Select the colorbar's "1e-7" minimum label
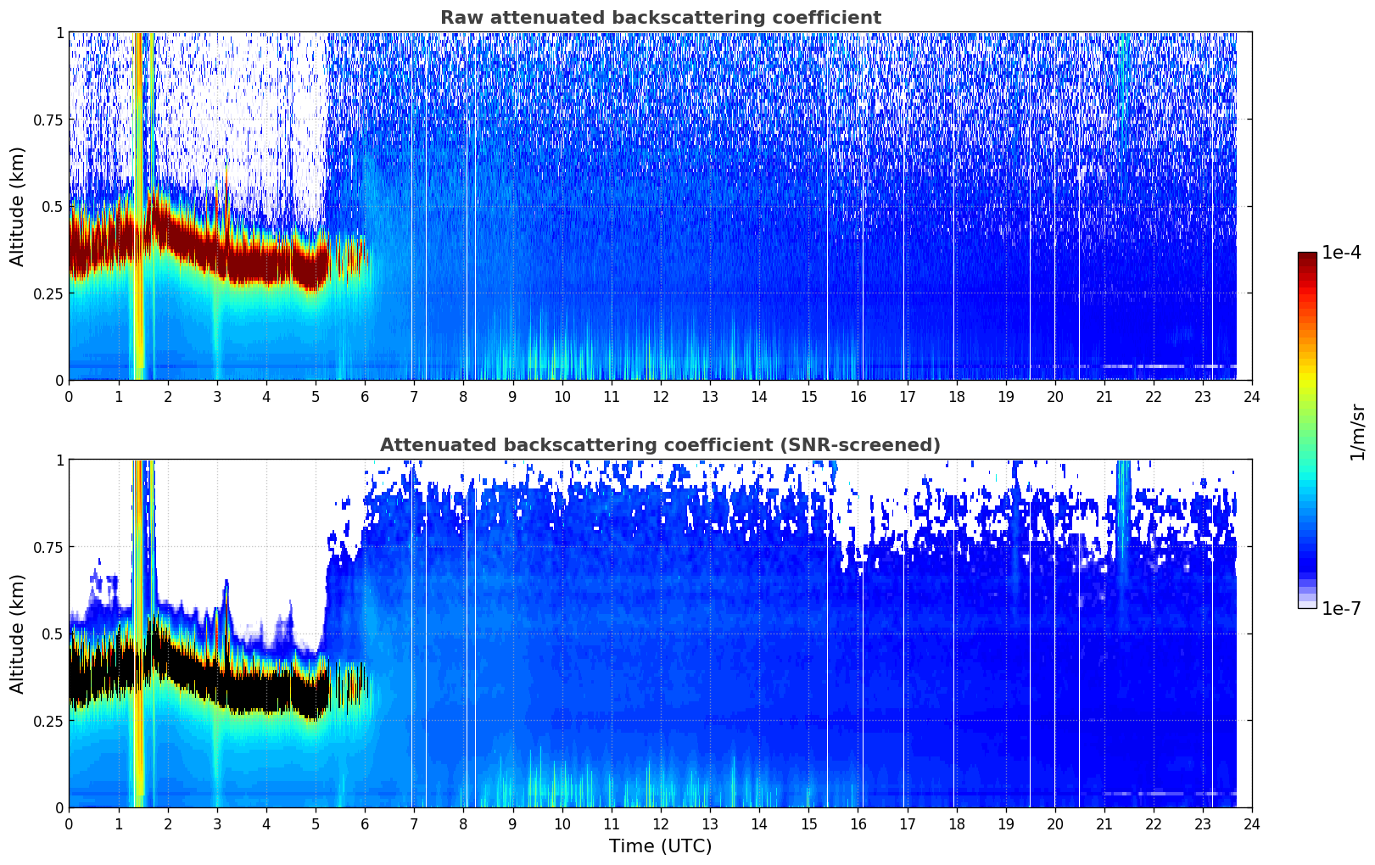 (x=1340, y=608)
